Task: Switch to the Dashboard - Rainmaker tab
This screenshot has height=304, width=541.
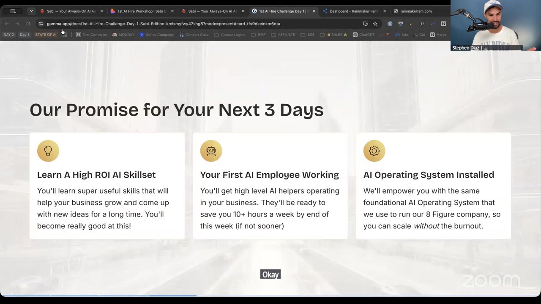Action: coord(352,11)
